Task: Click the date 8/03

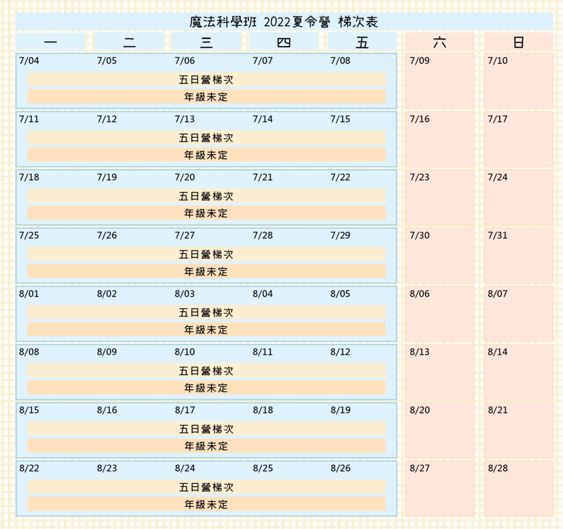Action: (x=185, y=294)
